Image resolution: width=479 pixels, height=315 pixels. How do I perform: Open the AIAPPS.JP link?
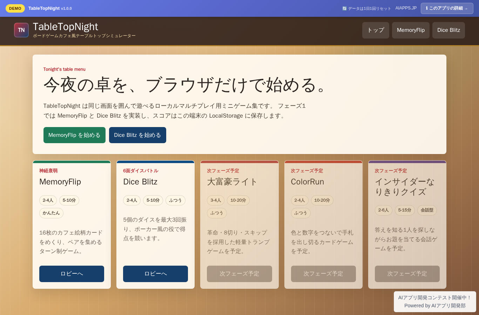(x=406, y=8)
